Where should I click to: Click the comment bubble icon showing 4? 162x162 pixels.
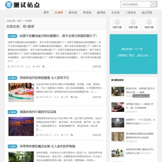(27, 67)
